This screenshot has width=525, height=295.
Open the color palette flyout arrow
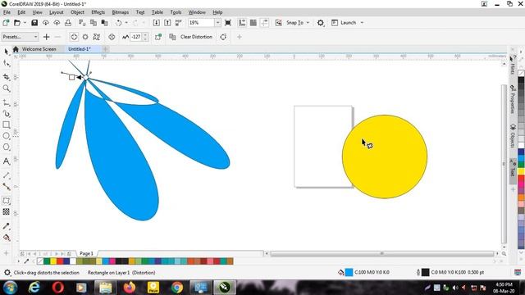18,261
